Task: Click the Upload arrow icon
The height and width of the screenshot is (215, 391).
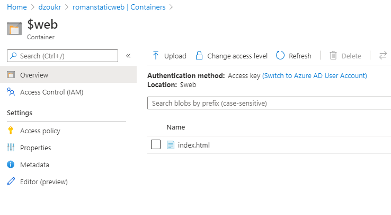Action: point(156,56)
